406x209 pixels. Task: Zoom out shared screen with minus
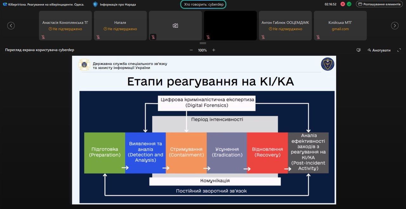pos(191,50)
